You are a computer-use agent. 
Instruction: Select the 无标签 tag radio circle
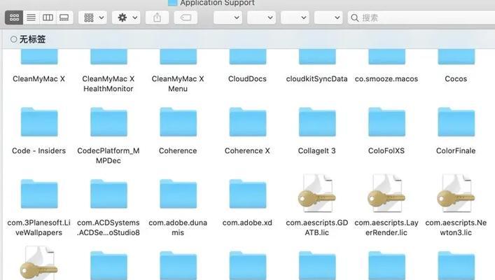tap(13, 39)
